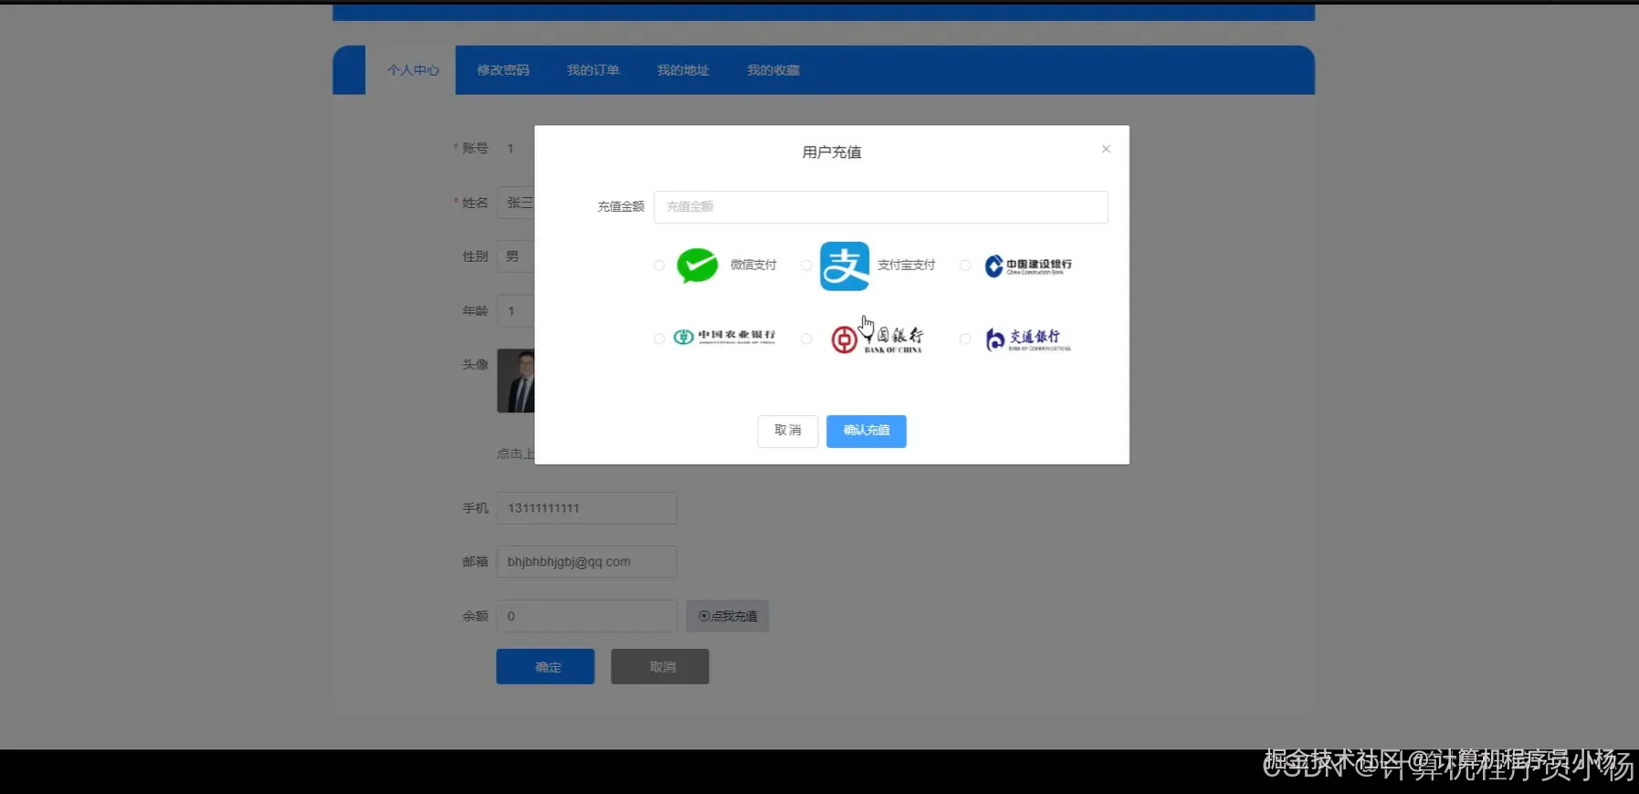Open the 我的订单 tab
This screenshot has width=1639, height=794.
(x=594, y=70)
